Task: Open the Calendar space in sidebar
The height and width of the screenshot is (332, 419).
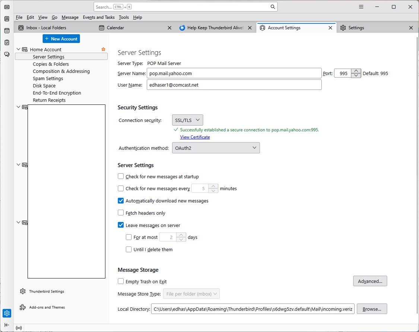Action: [7, 30]
